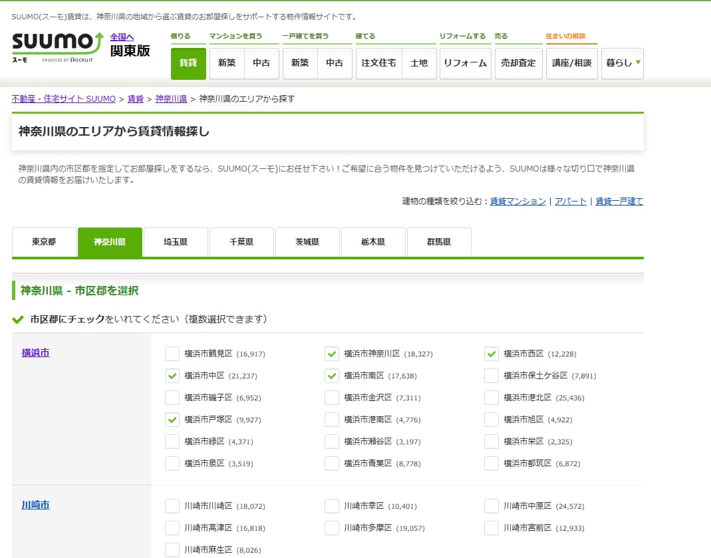Open the 暮らし dropdown menu
The width and height of the screenshot is (711, 558).
click(x=622, y=63)
